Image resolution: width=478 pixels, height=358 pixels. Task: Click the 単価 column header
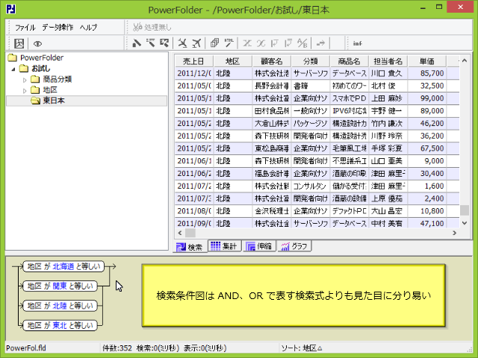[427, 61]
